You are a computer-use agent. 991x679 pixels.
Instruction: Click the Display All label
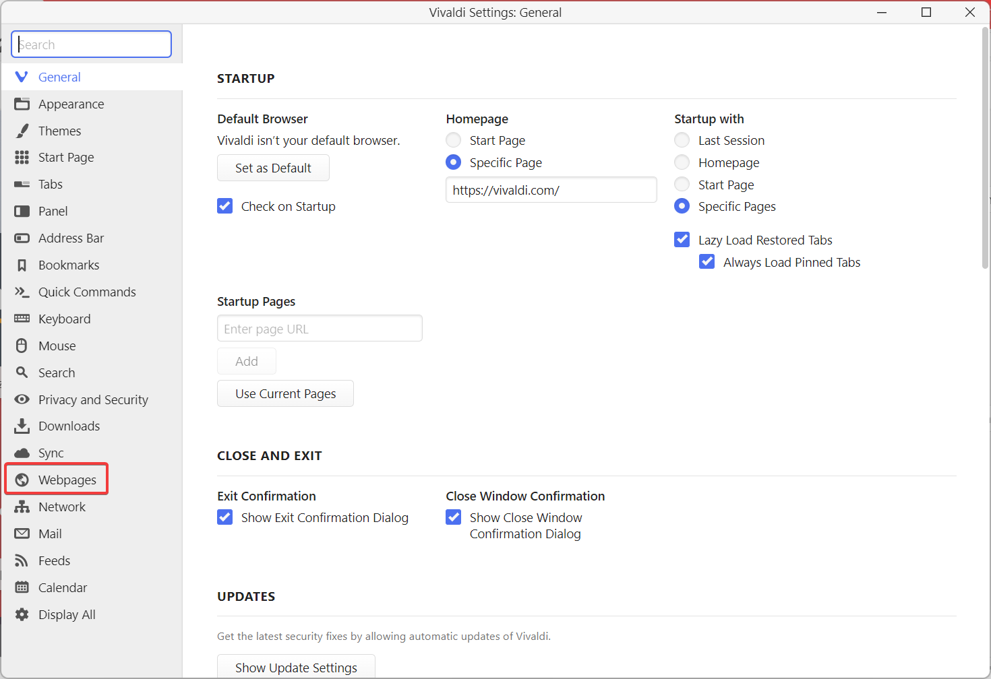click(67, 614)
